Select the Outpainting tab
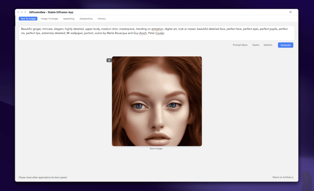Screen dimensions: 314x191 tap(86, 19)
